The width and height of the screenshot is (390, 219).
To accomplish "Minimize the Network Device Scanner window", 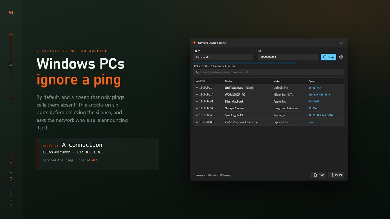I will tap(336, 43).
